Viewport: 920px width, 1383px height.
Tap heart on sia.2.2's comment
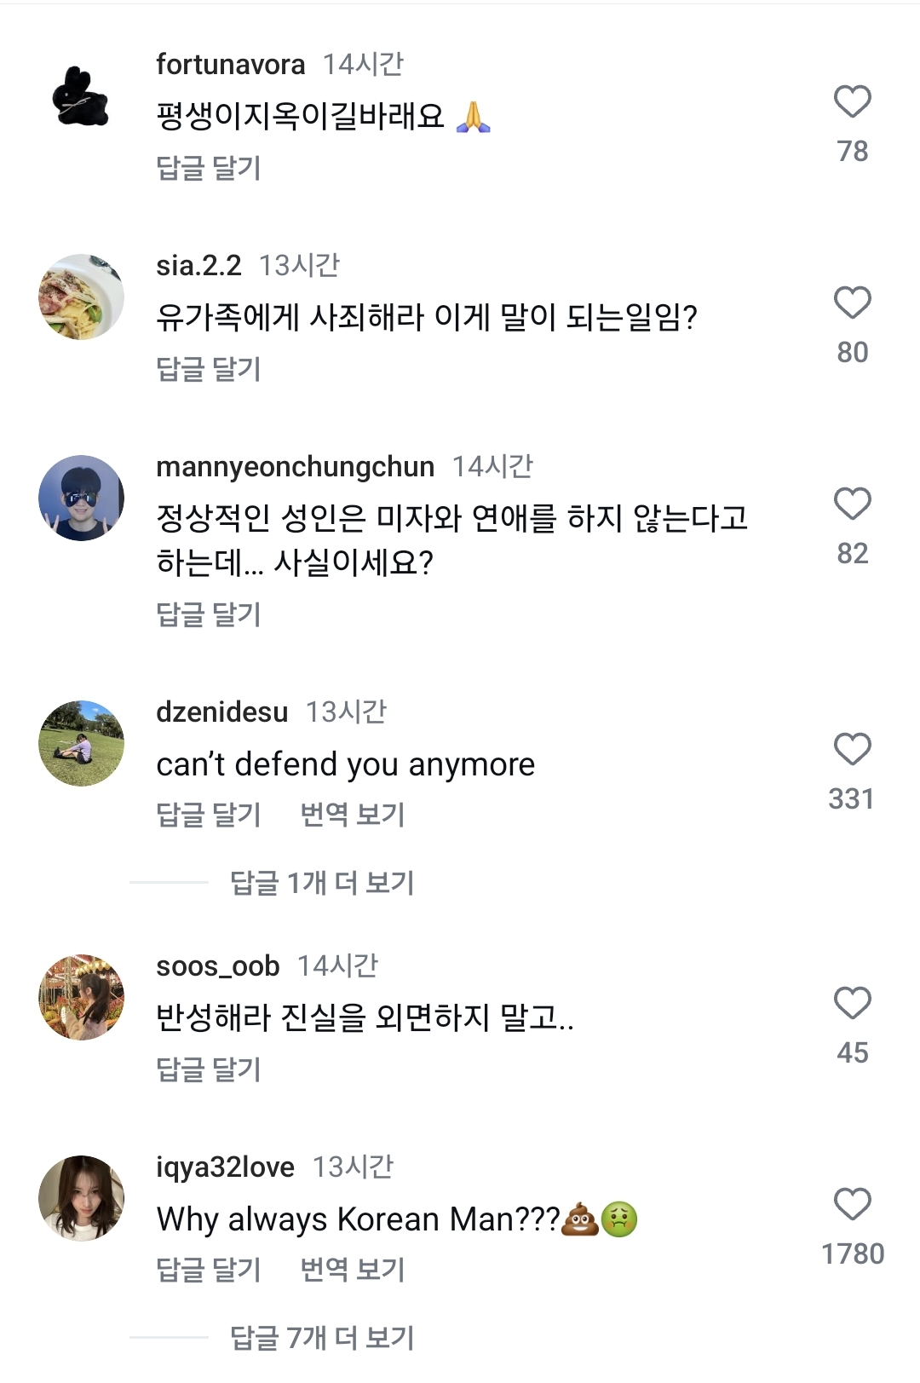click(852, 303)
